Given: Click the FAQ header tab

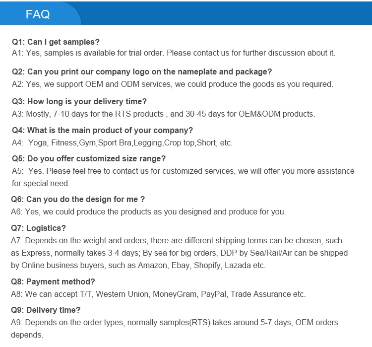Looking at the screenshot, I should click(x=38, y=14).
